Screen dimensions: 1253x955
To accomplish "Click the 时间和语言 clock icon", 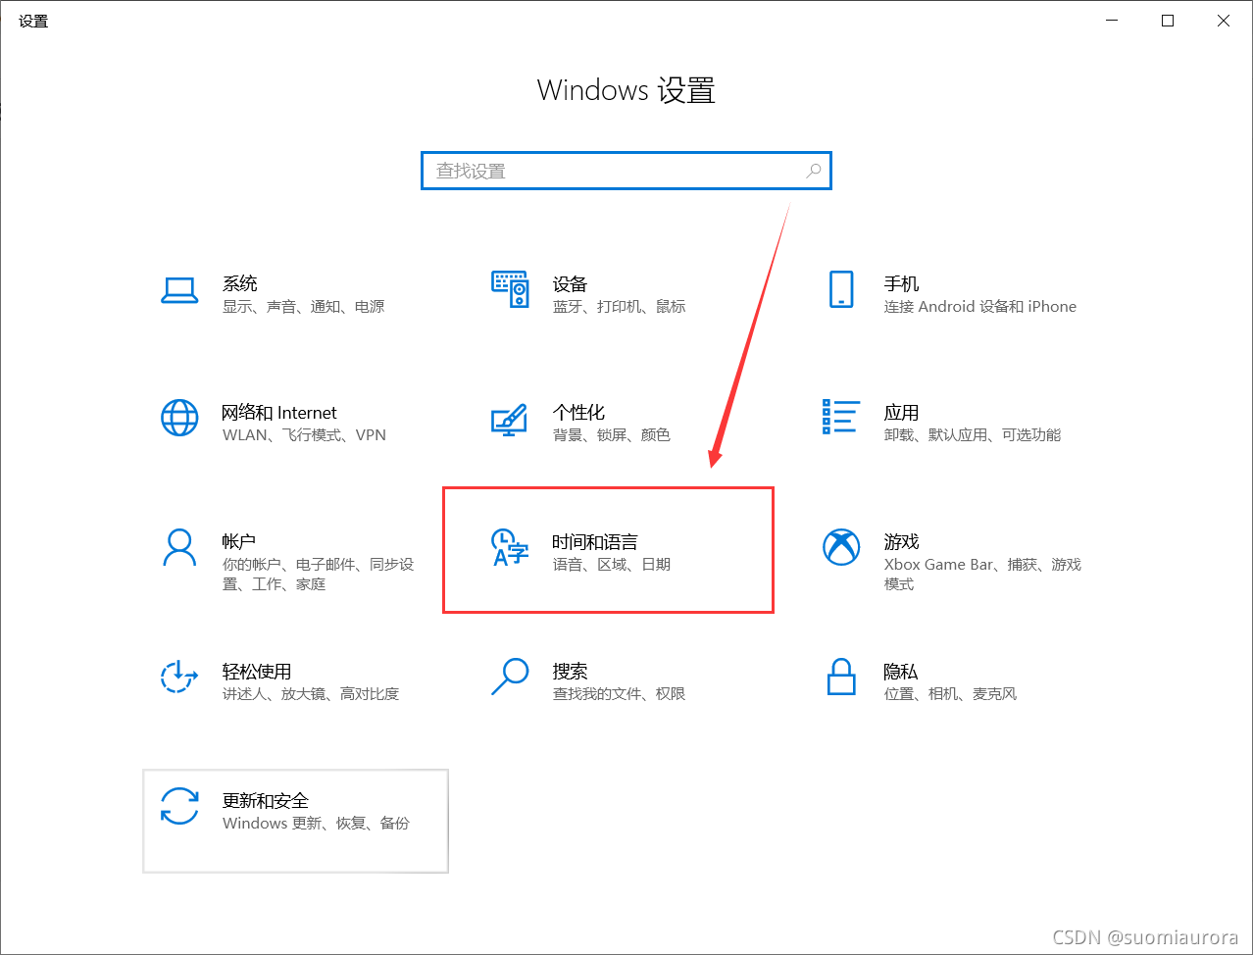I will click(x=510, y=548).
